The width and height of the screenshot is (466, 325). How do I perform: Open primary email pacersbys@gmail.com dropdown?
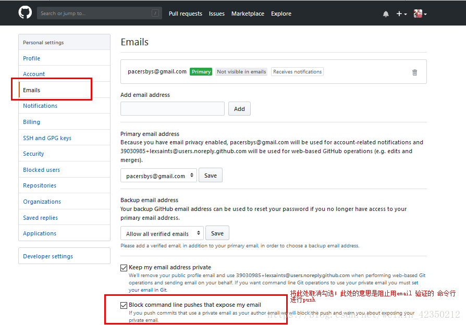point(158,176)
